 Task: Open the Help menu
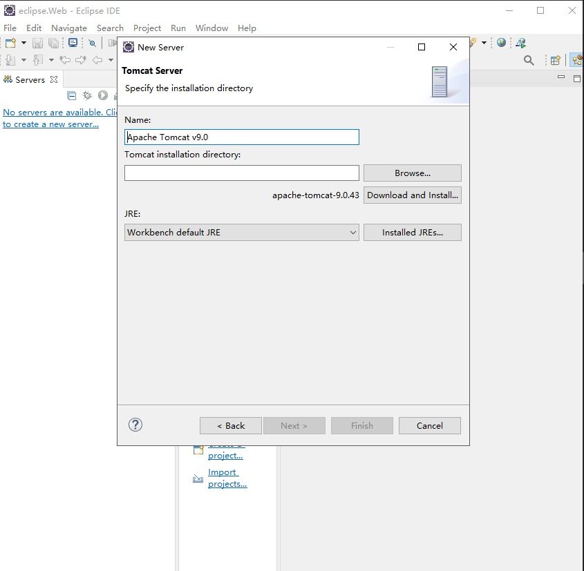pos(247,28)
